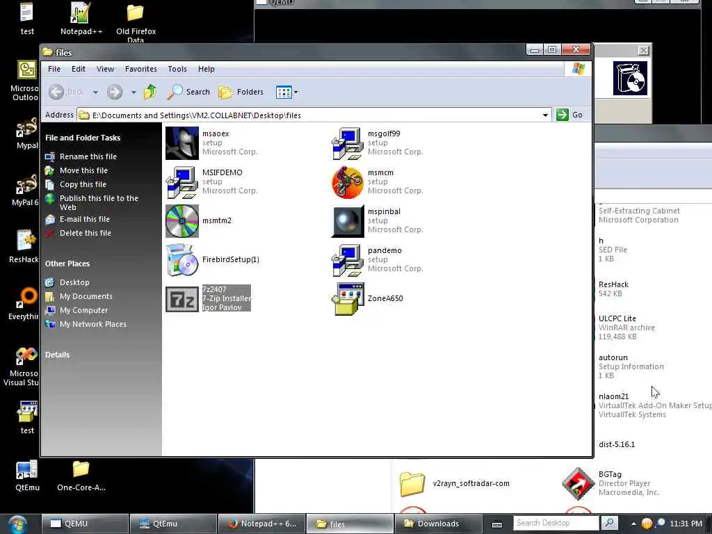Toggle the Folders pane button
The height and width of the screenshot is (534, 712).
(241, 92)
